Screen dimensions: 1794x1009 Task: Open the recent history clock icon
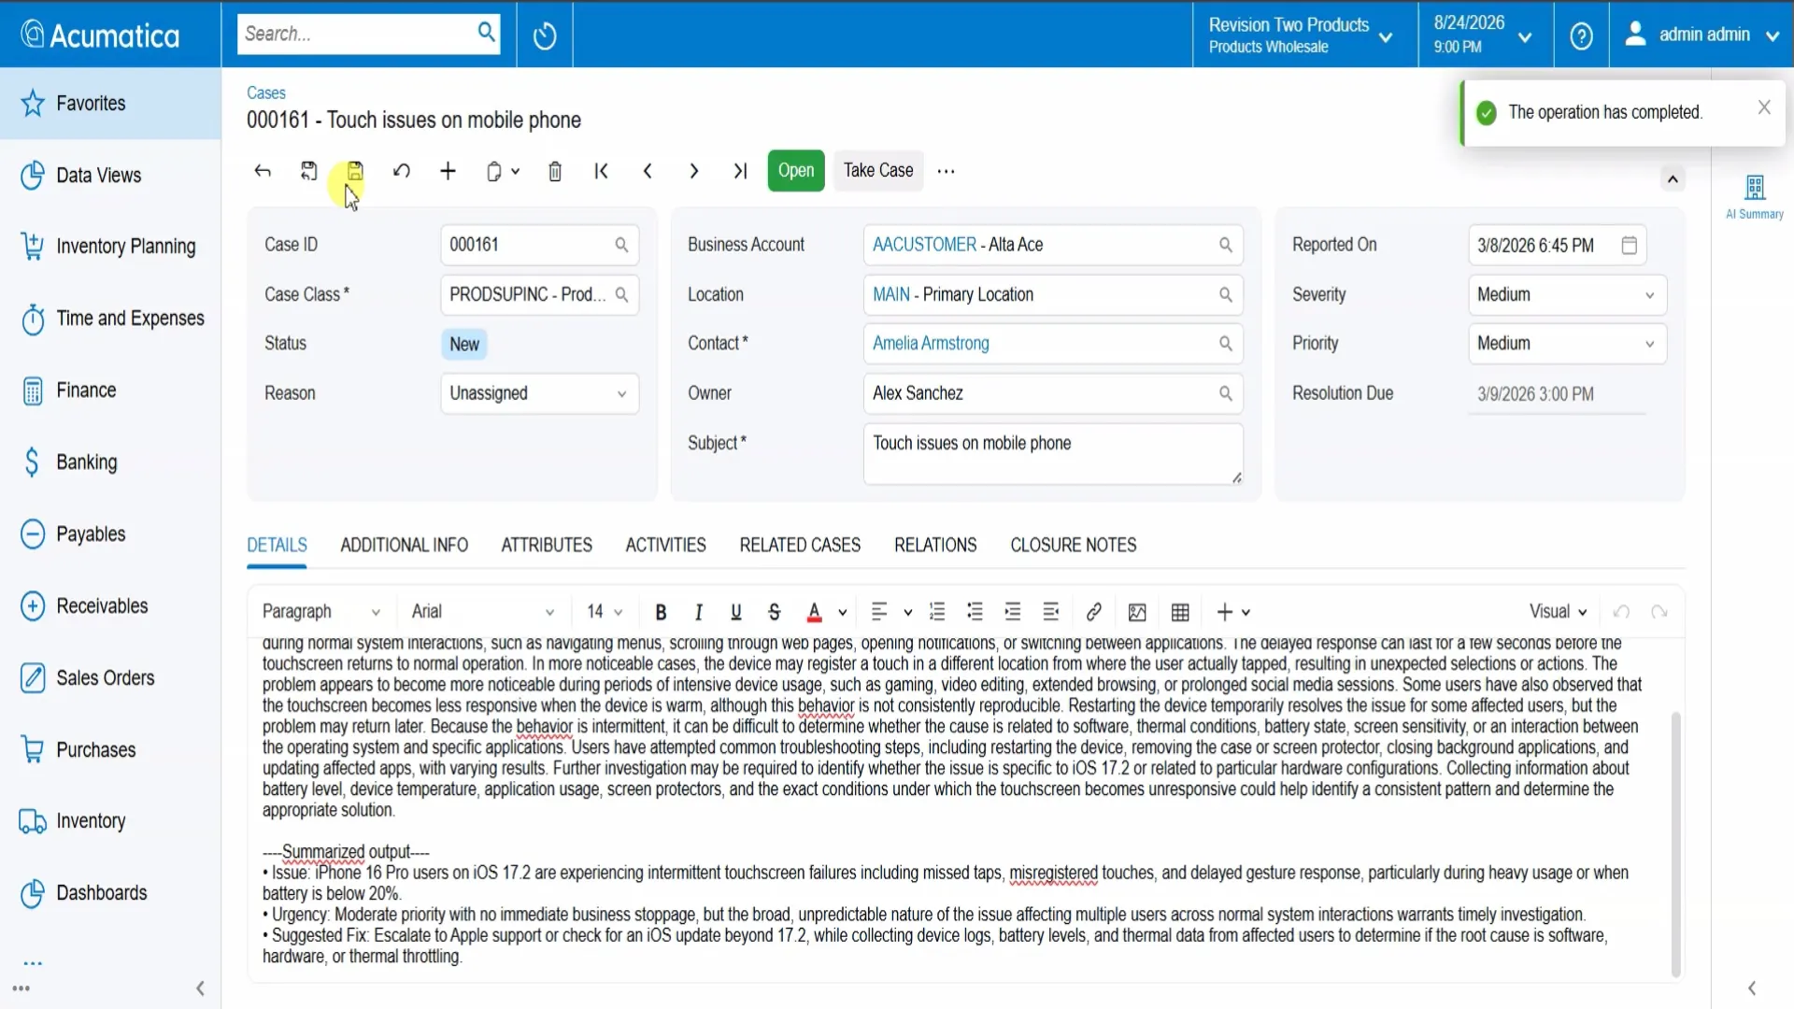[545, 36]
